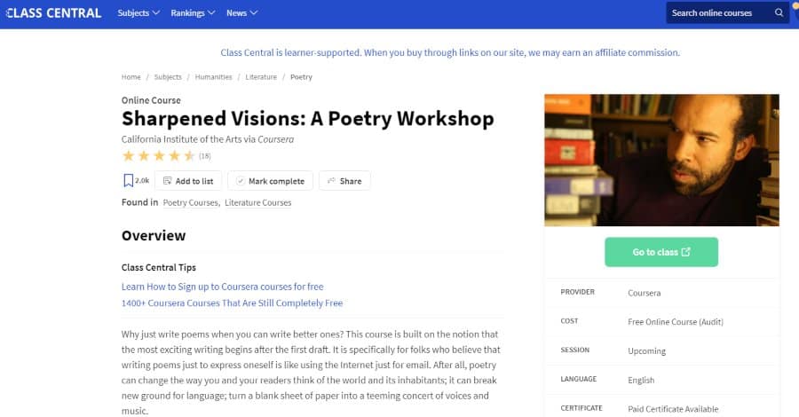Click Paid Certificate Available text
Screen dimensions: 799x417
(x=673, y=409)
